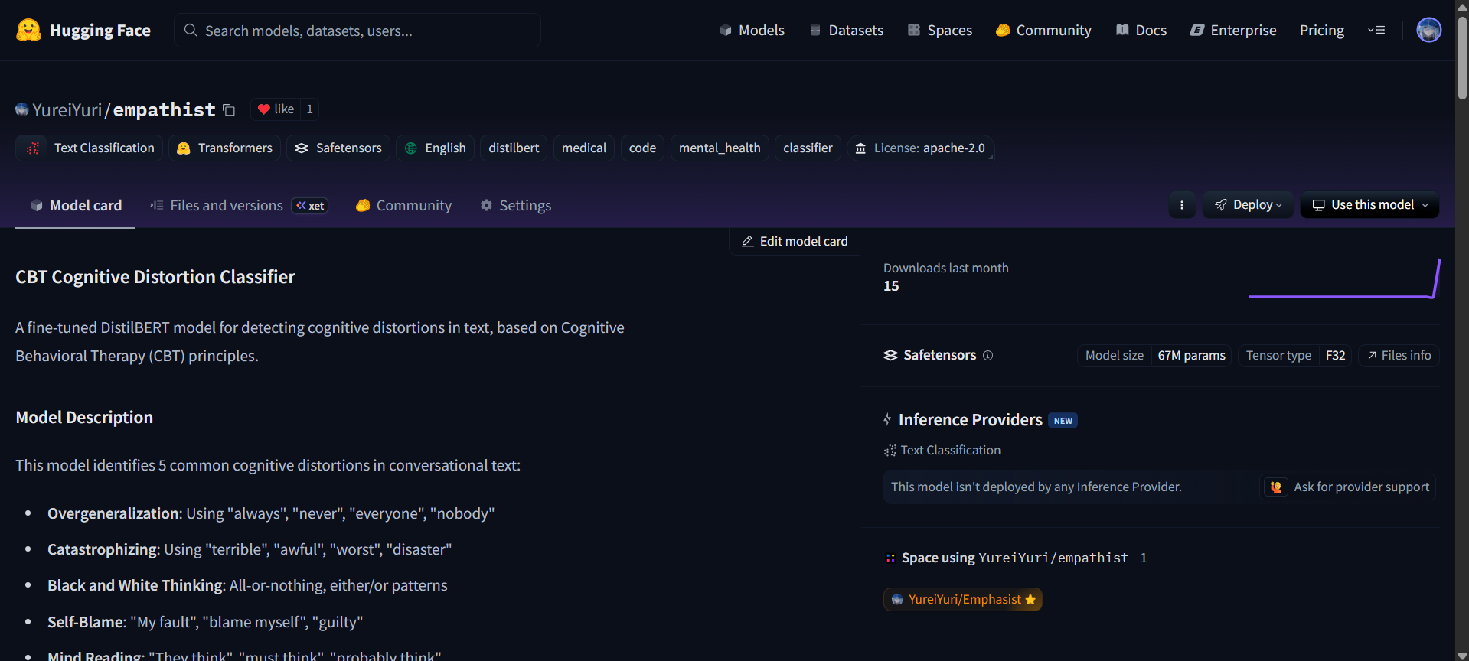Image resolution: width=1469 pixels, height=661 pixels.
Task: Click the Inference Providers NEW badge
Action: click(1063, 420)
